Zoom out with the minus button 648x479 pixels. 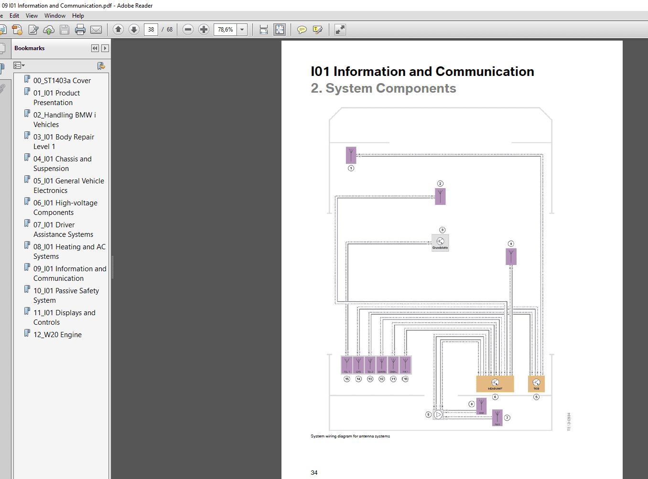coord(188,30)
